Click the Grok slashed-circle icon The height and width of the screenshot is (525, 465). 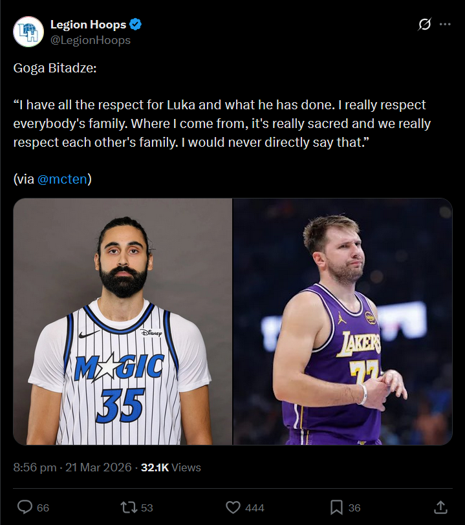[x=425, y=25]
